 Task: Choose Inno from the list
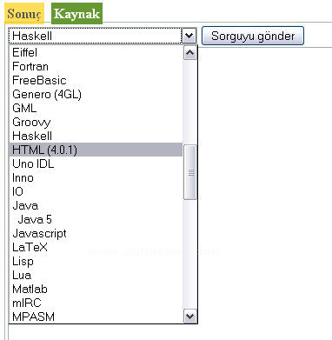[96, 177]
